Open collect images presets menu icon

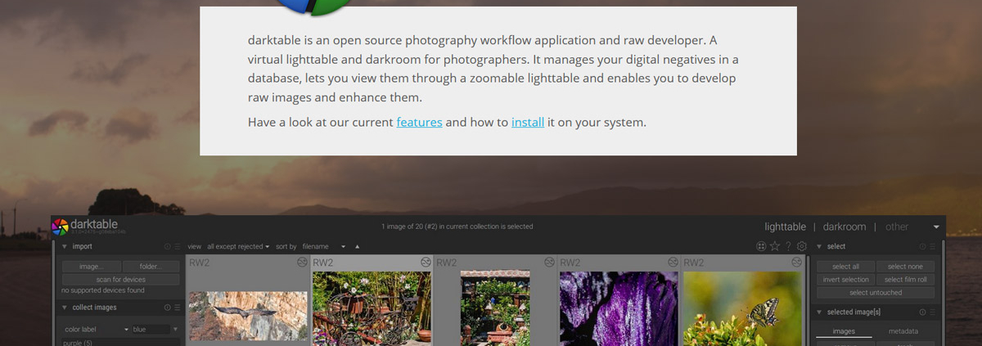[177, 308]
